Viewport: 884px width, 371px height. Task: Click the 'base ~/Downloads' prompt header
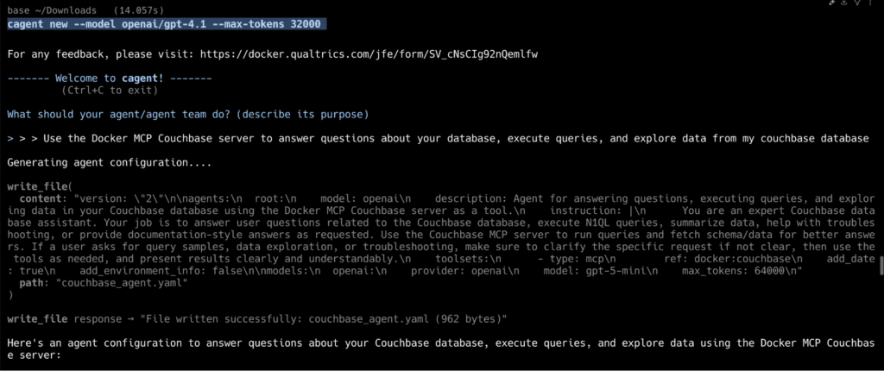tap(54, 10)
